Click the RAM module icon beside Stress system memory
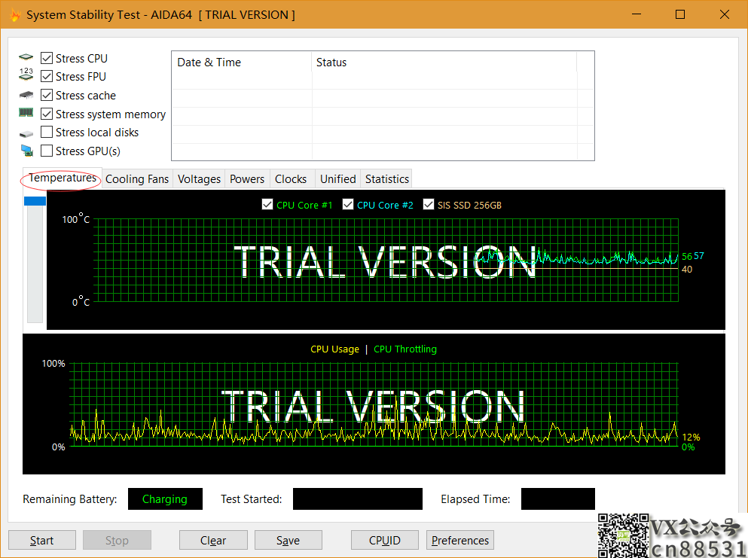Viewport: 748px width, 558px height. 26,112
